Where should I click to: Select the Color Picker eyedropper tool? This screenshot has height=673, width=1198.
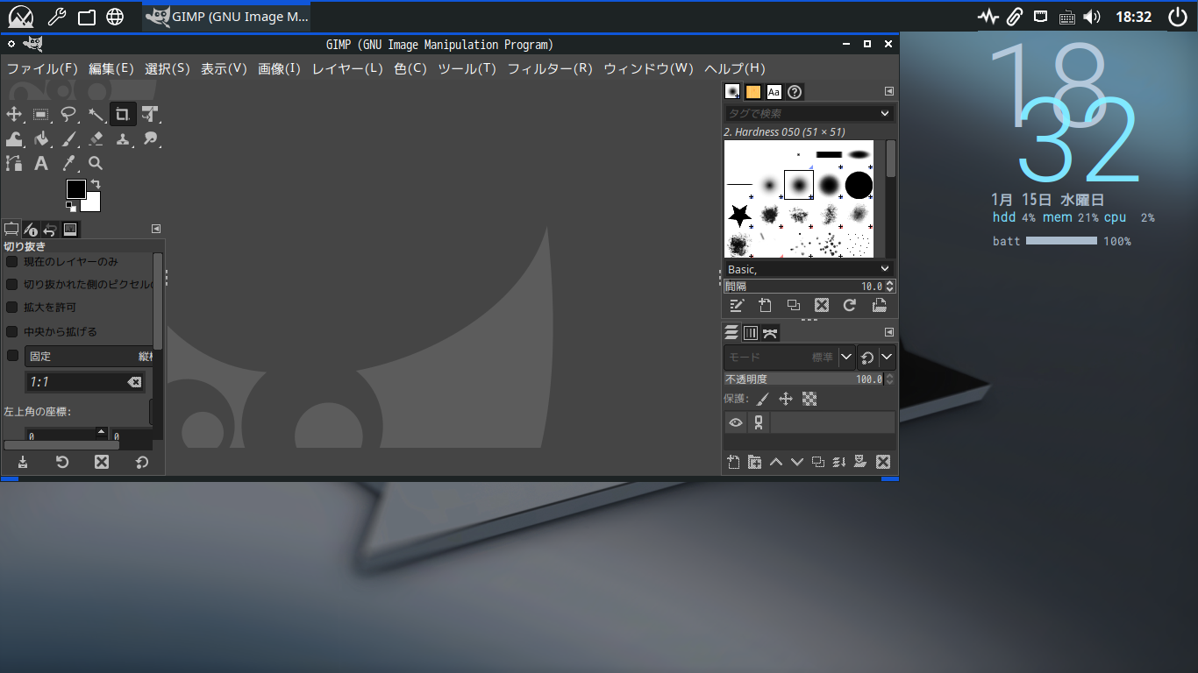(68, 163)
